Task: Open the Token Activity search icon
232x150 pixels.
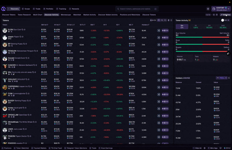Action: click(x=229, y=20)
